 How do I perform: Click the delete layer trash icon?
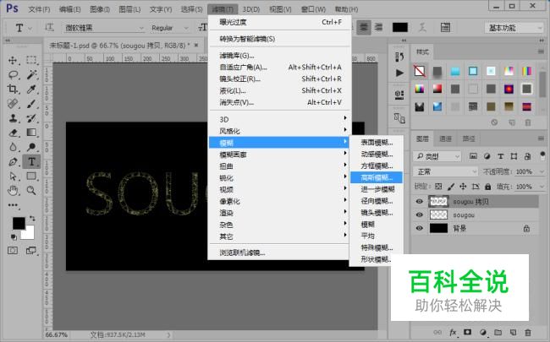(527, 332)
